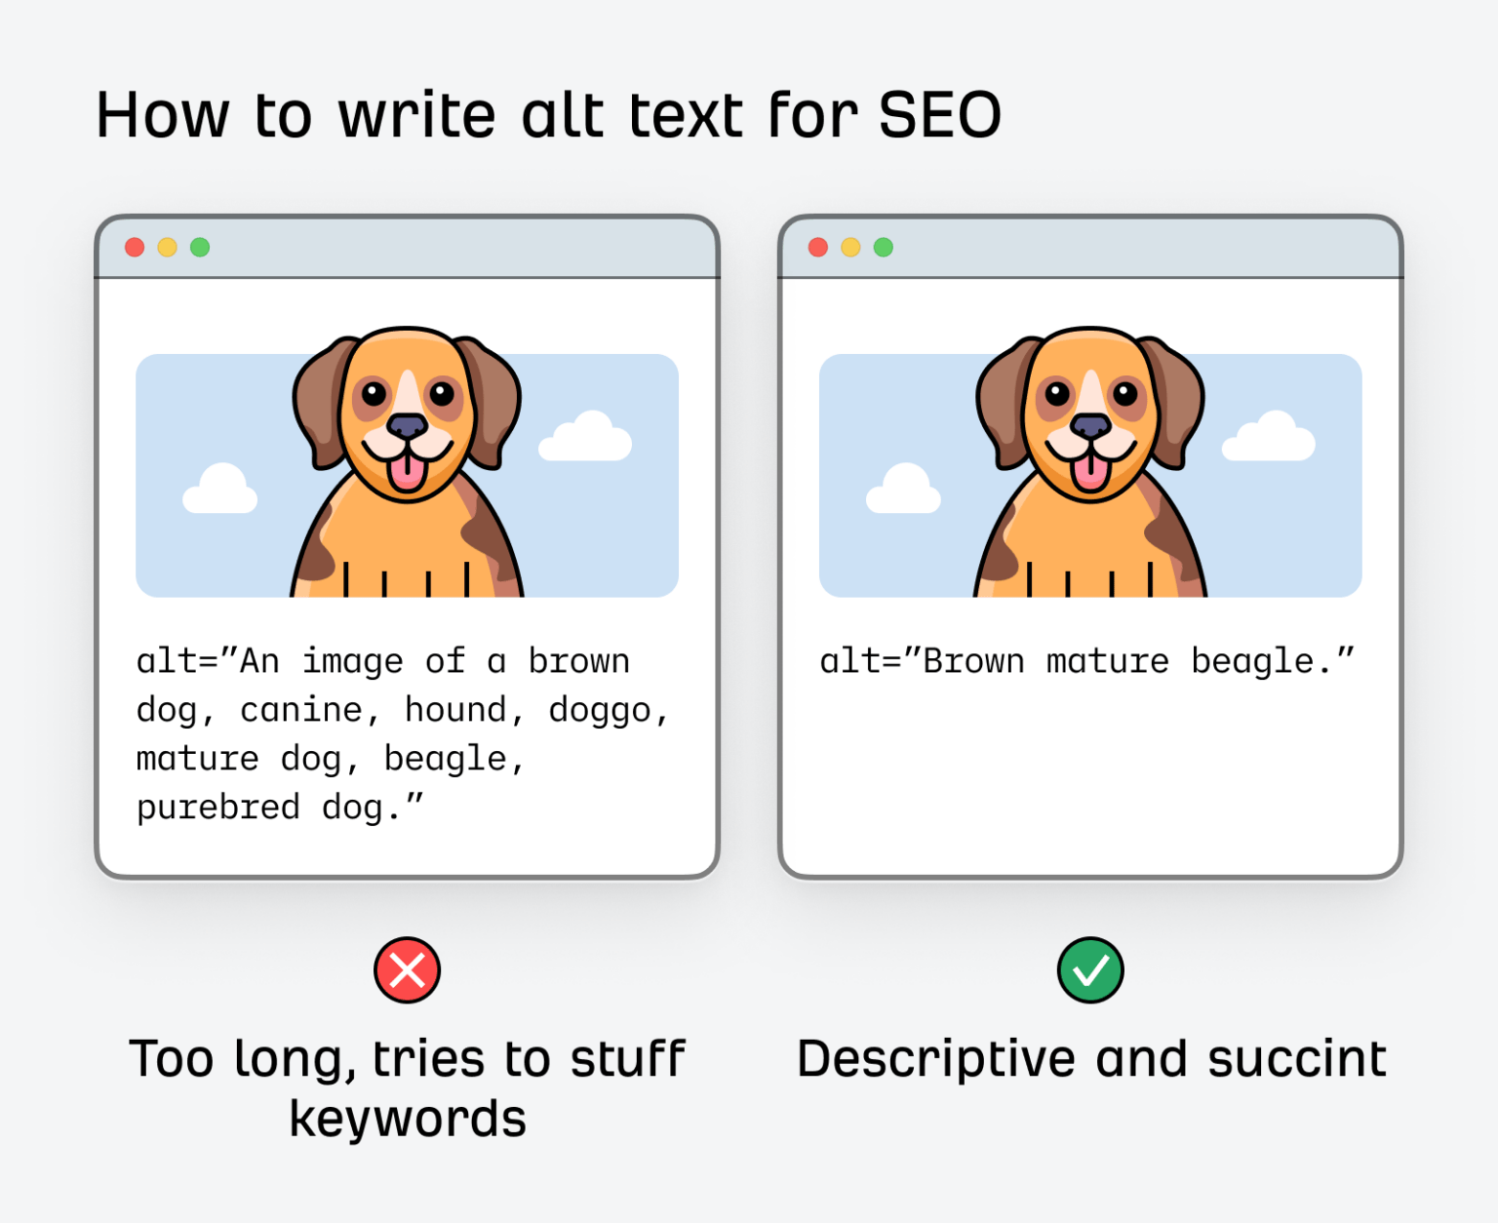Select the alt text 'Brown mature beagle.'
The height and width of the screenshot is (1223, 1498).
point(1087,660)
